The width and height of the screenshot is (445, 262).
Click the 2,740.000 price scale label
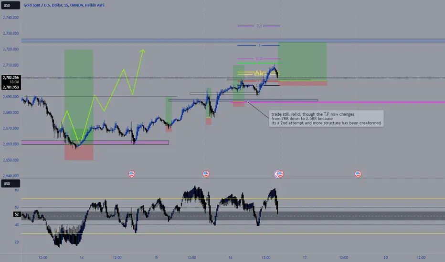(x=11, y=18)
